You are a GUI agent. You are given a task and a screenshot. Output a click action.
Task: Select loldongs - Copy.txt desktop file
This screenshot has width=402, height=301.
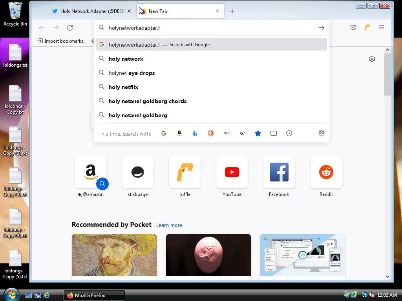15,100
